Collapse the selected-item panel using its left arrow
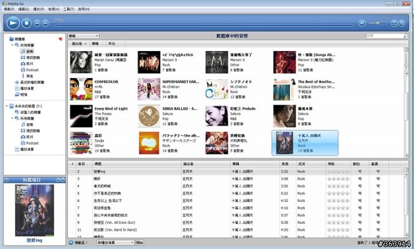The image size is (414, 249). pyautogui.click(x=6, y=180)
